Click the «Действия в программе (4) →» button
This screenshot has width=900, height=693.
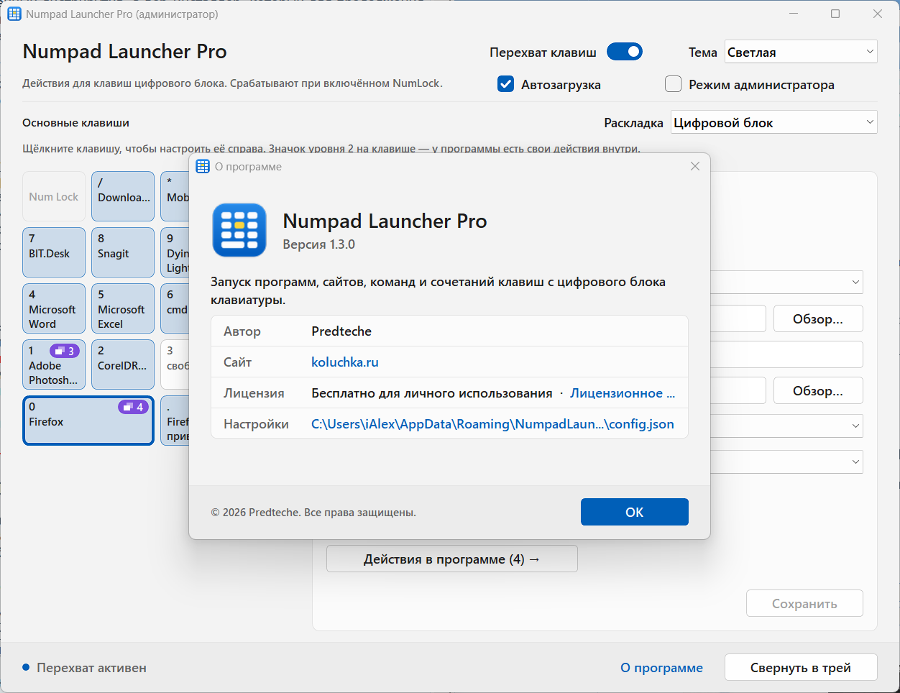tap(452, 559)
